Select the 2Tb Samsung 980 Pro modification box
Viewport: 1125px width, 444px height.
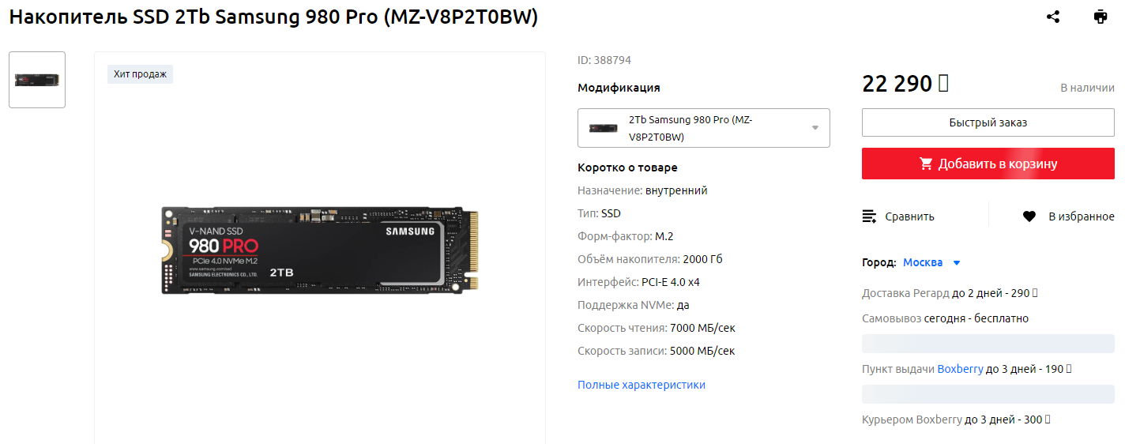click(x=704, y=128)
